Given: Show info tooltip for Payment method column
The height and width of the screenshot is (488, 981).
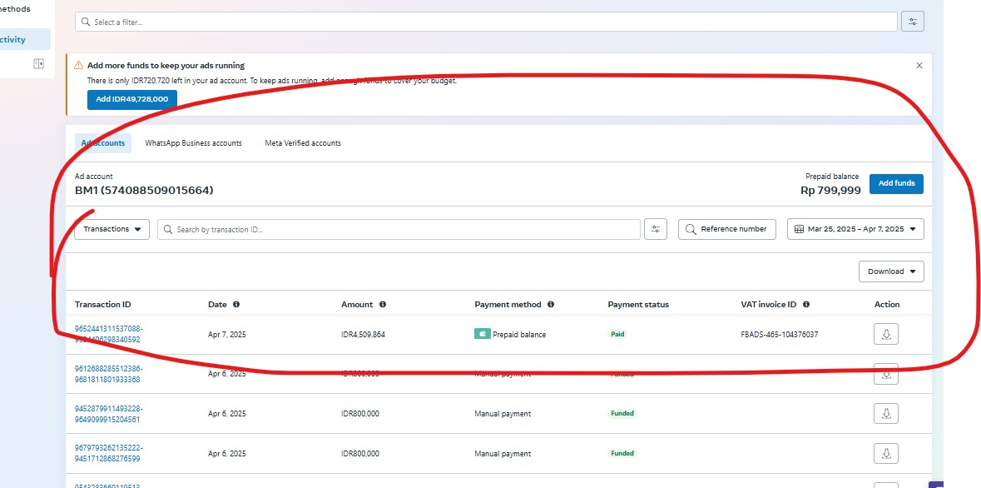Looking at the screenshot, I should point(551,305).
